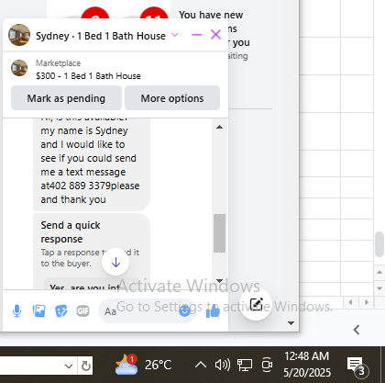Click Mark as pending button
Viewport: 385px width, 383px height.
[x=66, y=98]
